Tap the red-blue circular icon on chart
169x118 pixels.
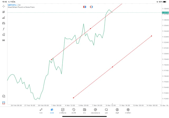point(91,7)
